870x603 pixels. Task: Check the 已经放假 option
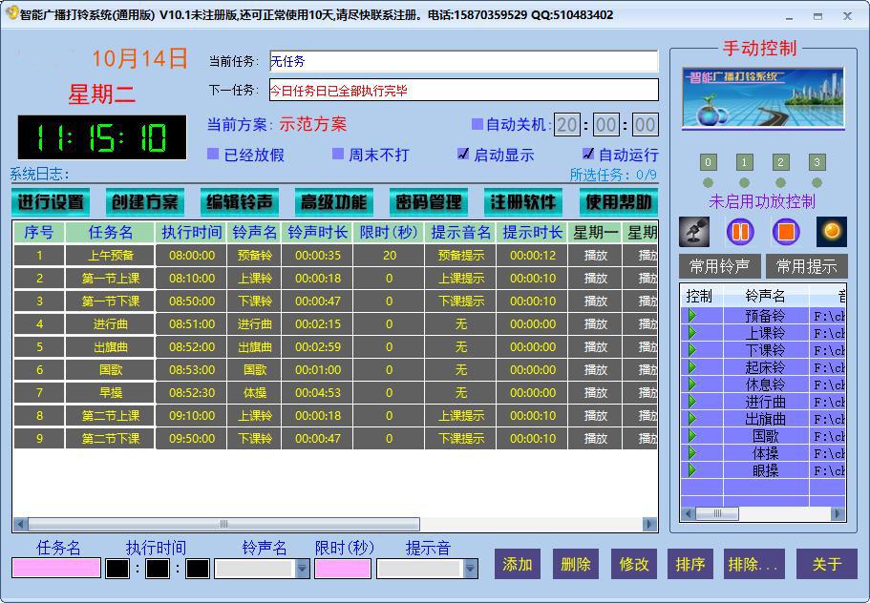coord(213,154)
